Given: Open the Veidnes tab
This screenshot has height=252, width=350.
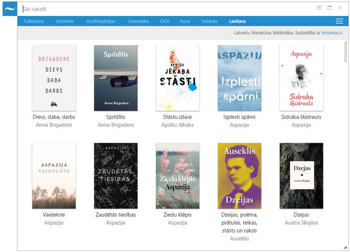Looking at the screenshot, I should click(209, 22).
